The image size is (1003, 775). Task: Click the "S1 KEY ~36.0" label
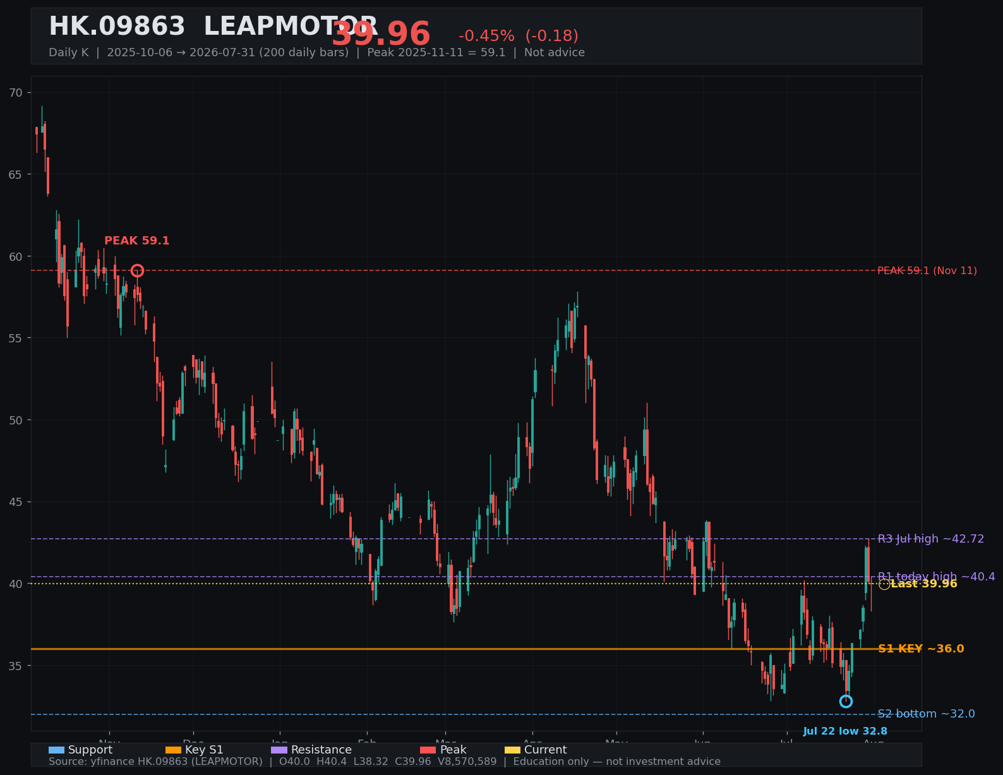[921, 649]
